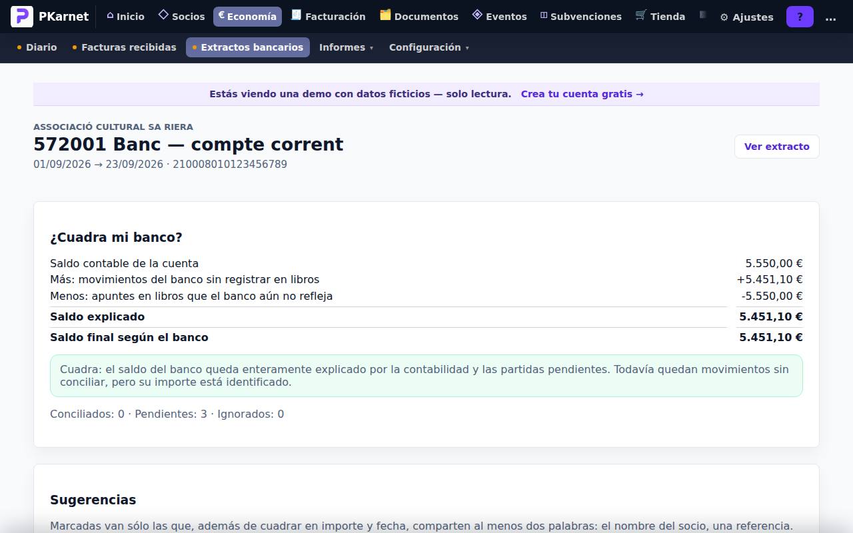Click the Menos: apuntes en libros row label
The image size is (853, 533).
click(x=191, y=296)
